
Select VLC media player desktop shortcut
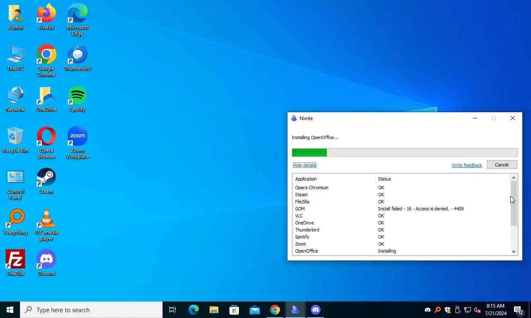point(46,225)
